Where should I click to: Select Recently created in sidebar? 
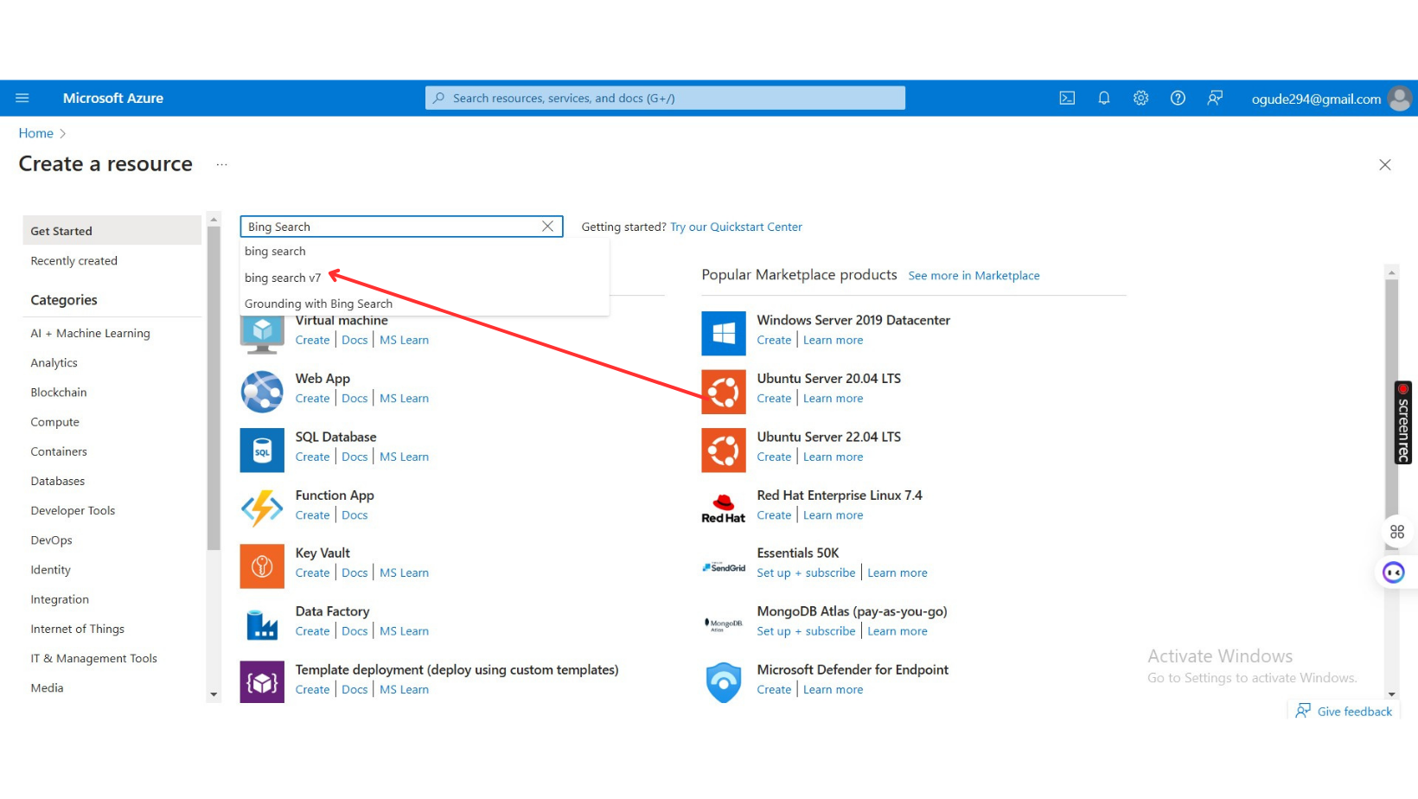coord(73,261)
